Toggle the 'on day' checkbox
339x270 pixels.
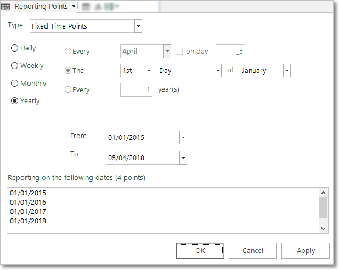click(x=179, y=51)
